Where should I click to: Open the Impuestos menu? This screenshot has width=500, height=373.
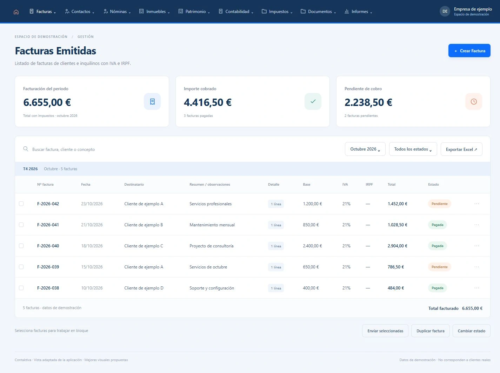click(x=277, y=12)
